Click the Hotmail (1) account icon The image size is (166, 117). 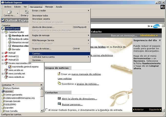6,56
